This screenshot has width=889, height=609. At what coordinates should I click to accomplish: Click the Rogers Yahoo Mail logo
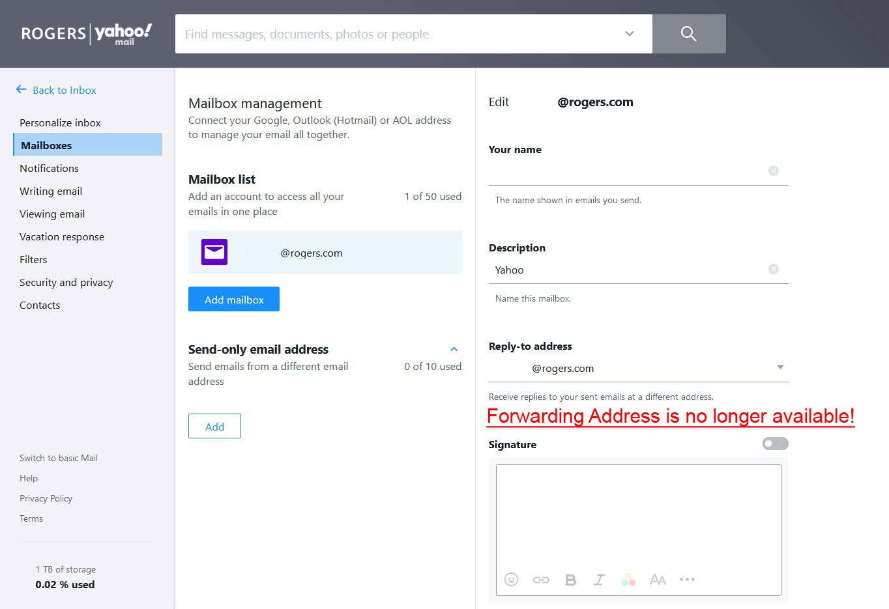pyautogui.click(x=87, y=34)
